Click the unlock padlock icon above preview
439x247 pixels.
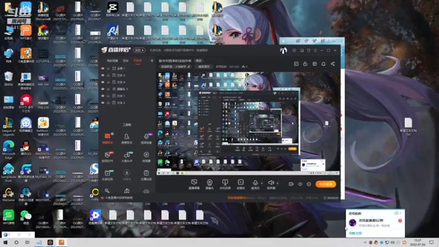[x=305, y=64]
